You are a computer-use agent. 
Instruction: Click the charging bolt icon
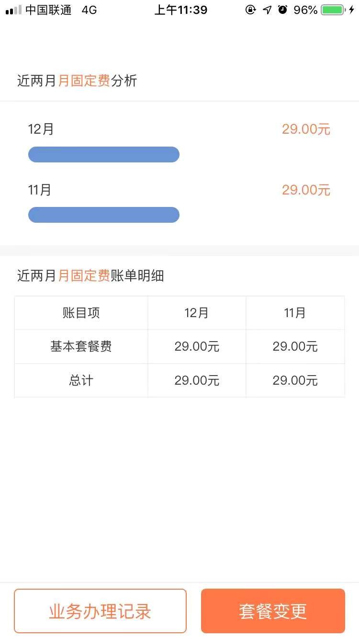(352, 10)
